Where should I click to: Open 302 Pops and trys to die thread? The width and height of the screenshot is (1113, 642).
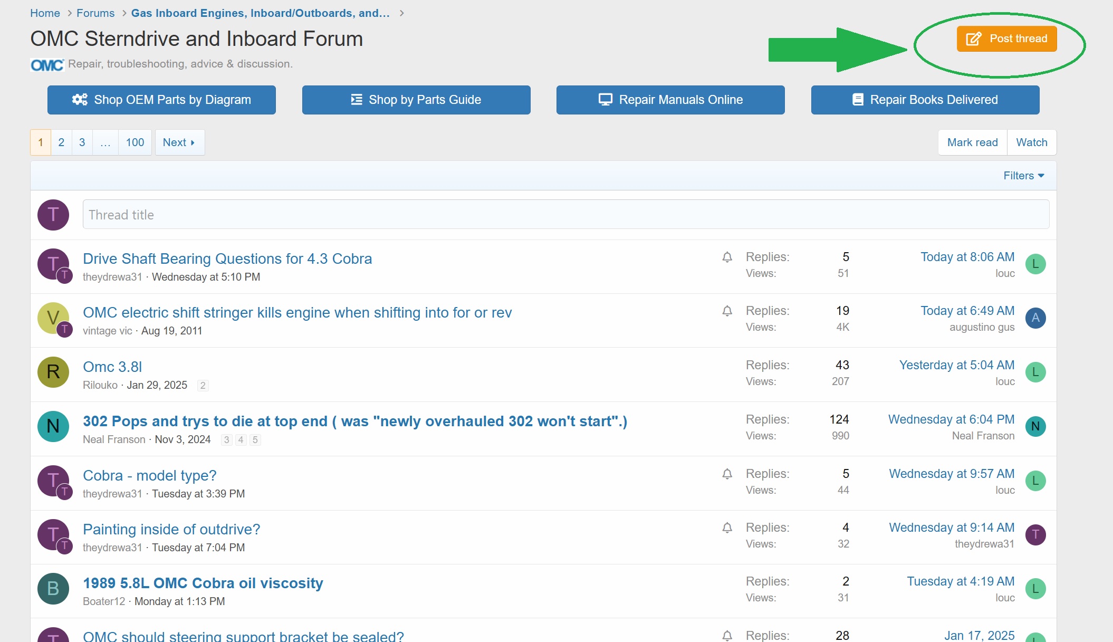pos(355,421)
